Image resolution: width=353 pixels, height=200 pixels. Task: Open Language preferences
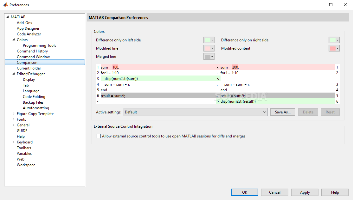[31, 91]
